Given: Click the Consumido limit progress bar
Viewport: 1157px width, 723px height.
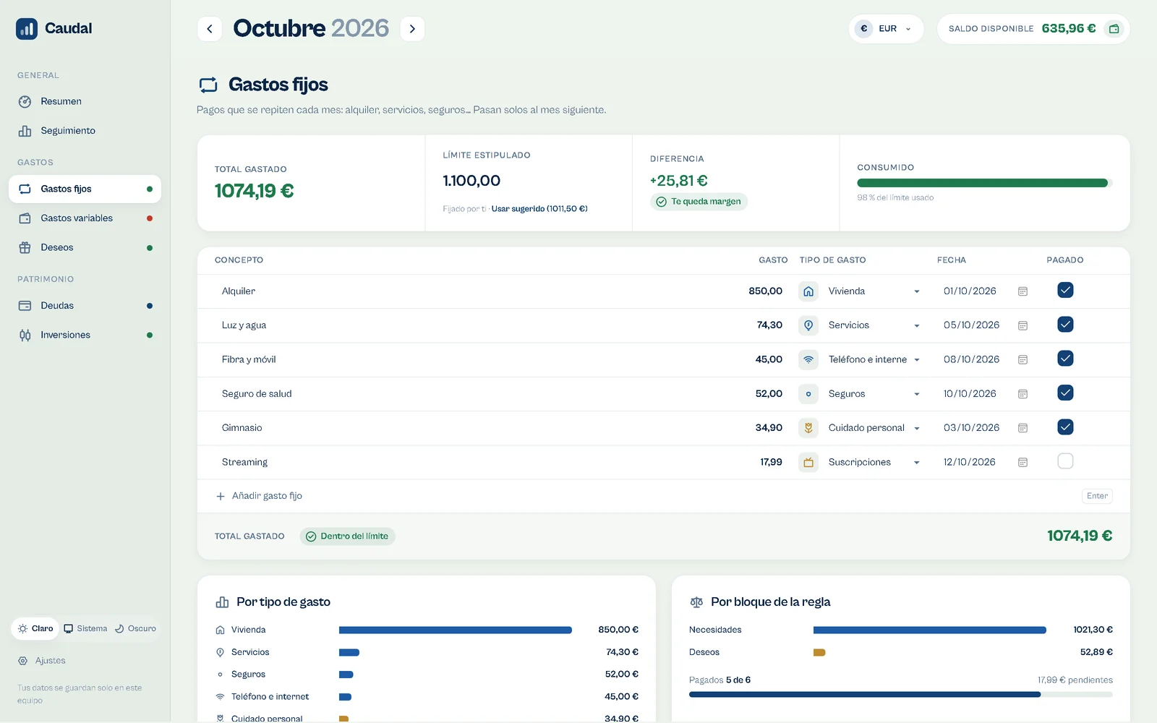Looking at the screenshot, I should click(x=984, y=183).
